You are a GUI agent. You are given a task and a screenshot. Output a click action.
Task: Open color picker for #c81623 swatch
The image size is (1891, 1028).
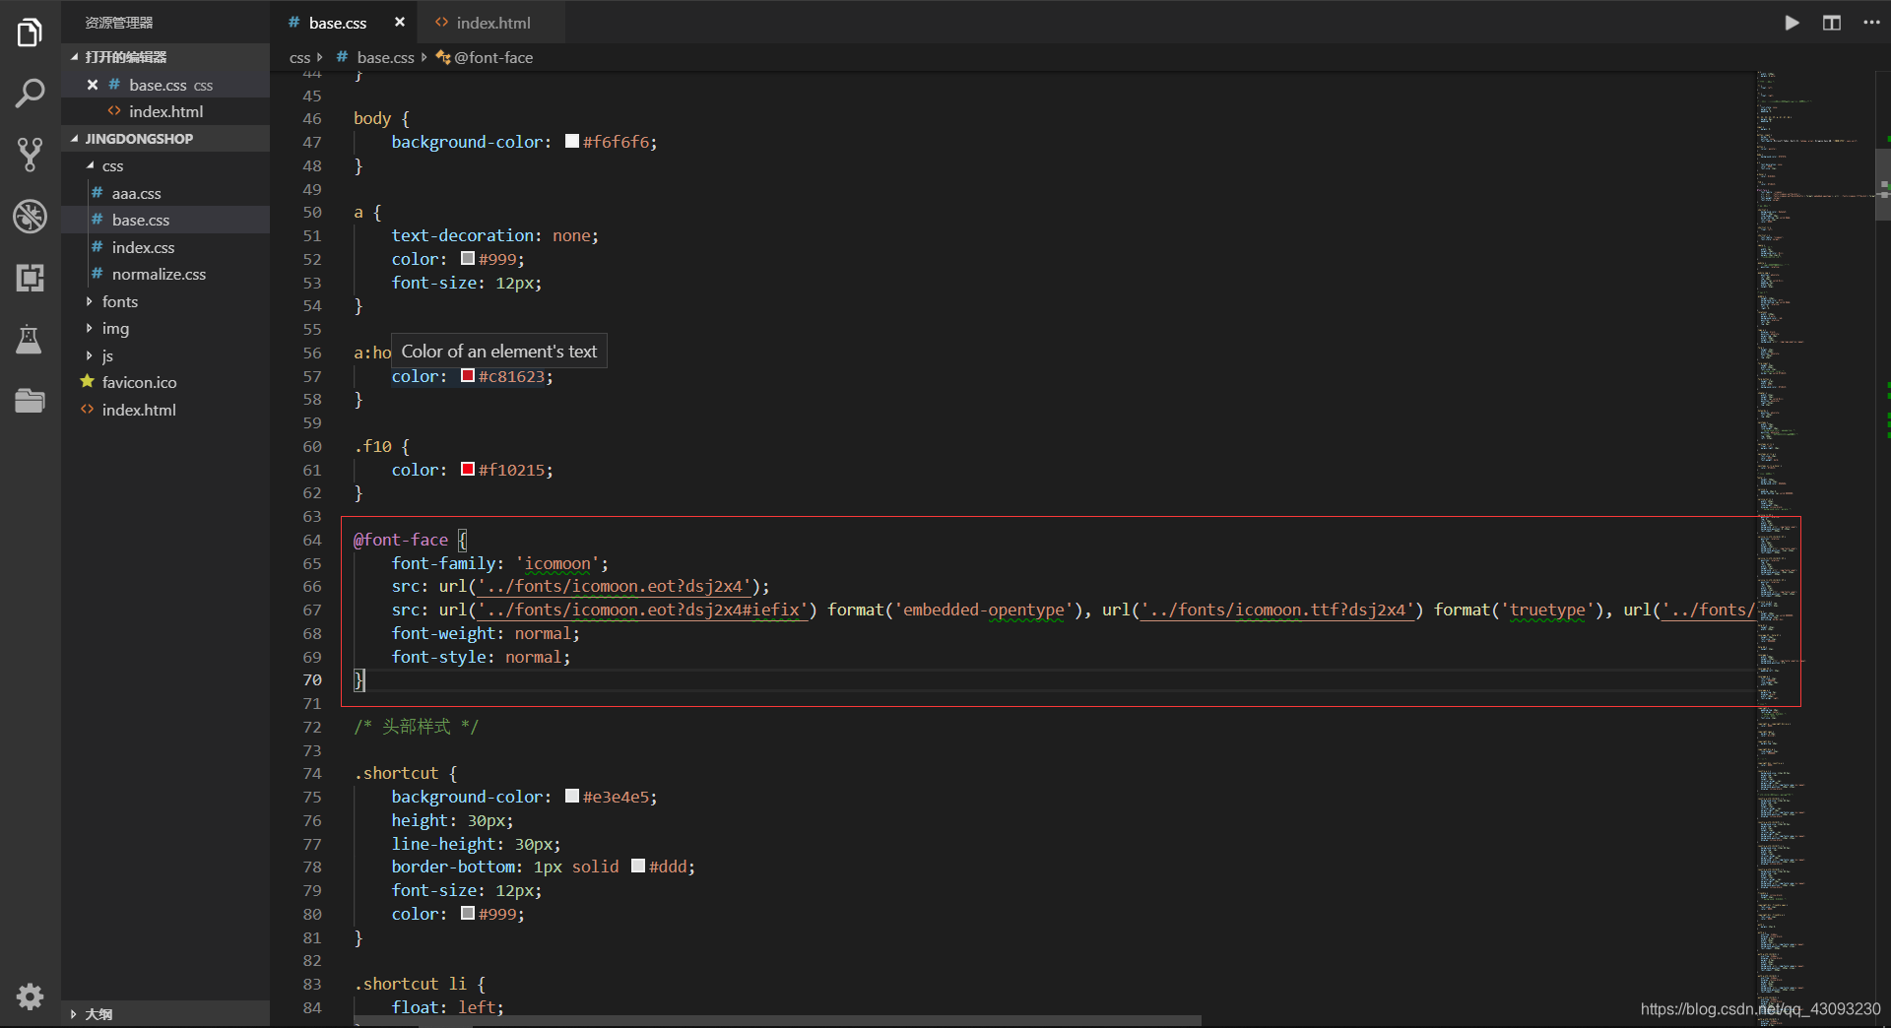(x=468, y=375)
